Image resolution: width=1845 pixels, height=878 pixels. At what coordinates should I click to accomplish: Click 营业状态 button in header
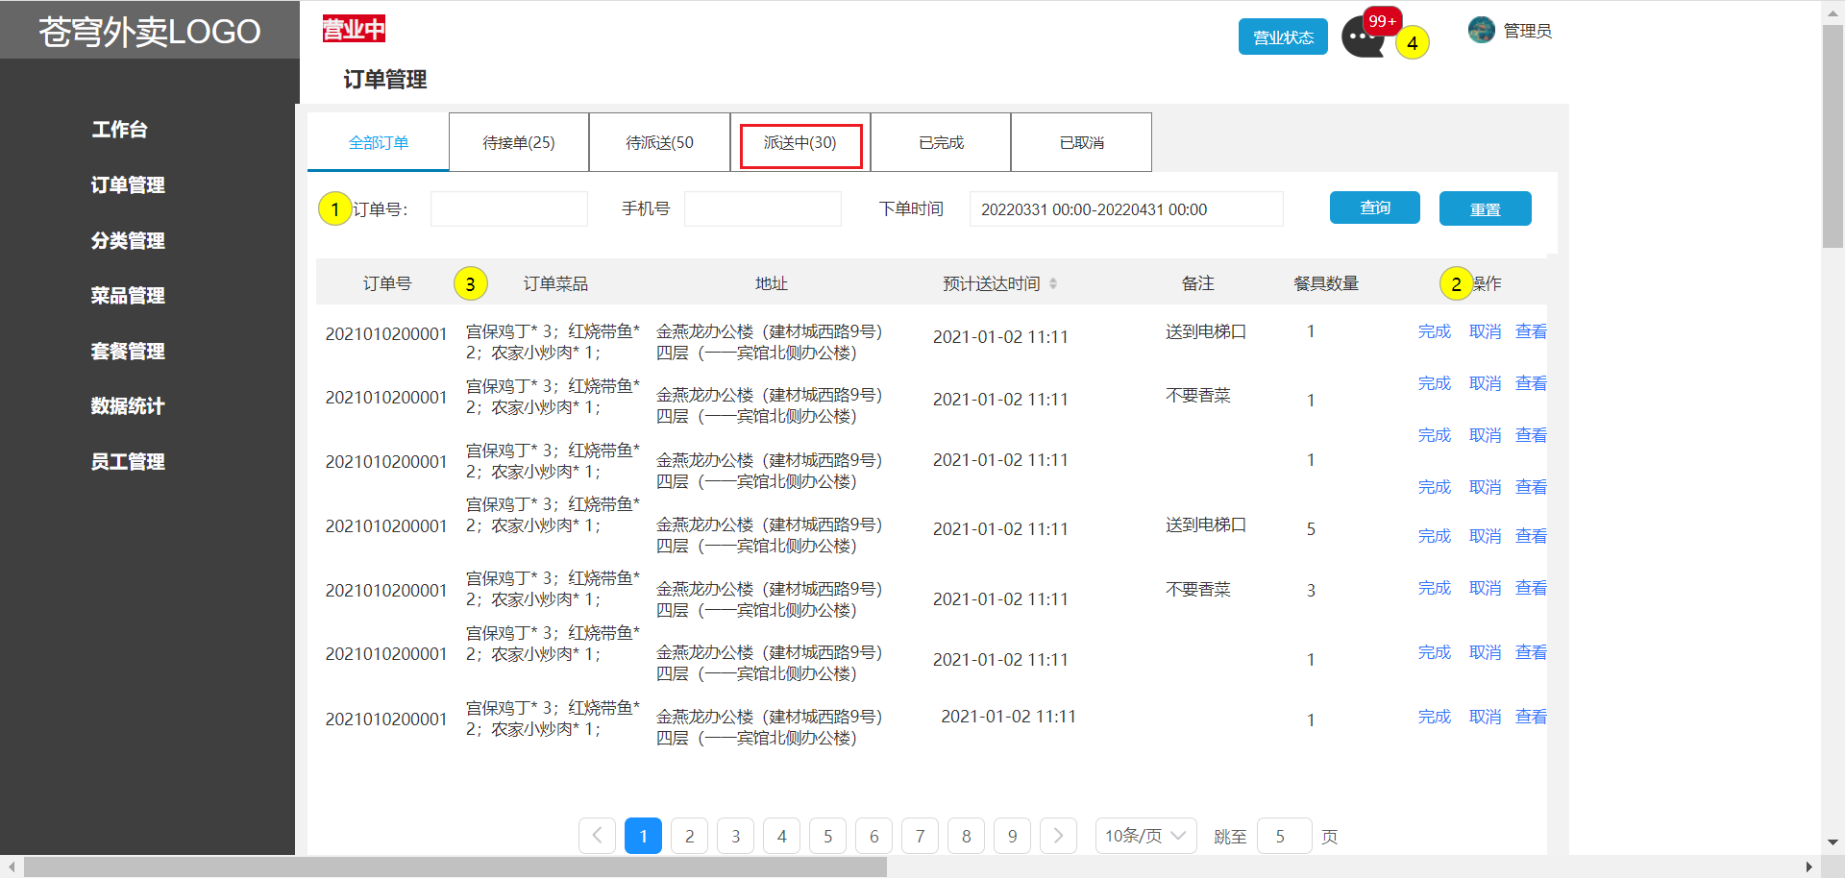tap(1283, 37)
